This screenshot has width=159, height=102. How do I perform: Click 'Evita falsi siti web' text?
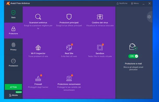pos(69,57)
